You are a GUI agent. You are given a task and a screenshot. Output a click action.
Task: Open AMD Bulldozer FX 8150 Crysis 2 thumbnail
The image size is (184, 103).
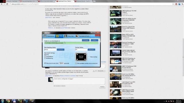(116, 13)
